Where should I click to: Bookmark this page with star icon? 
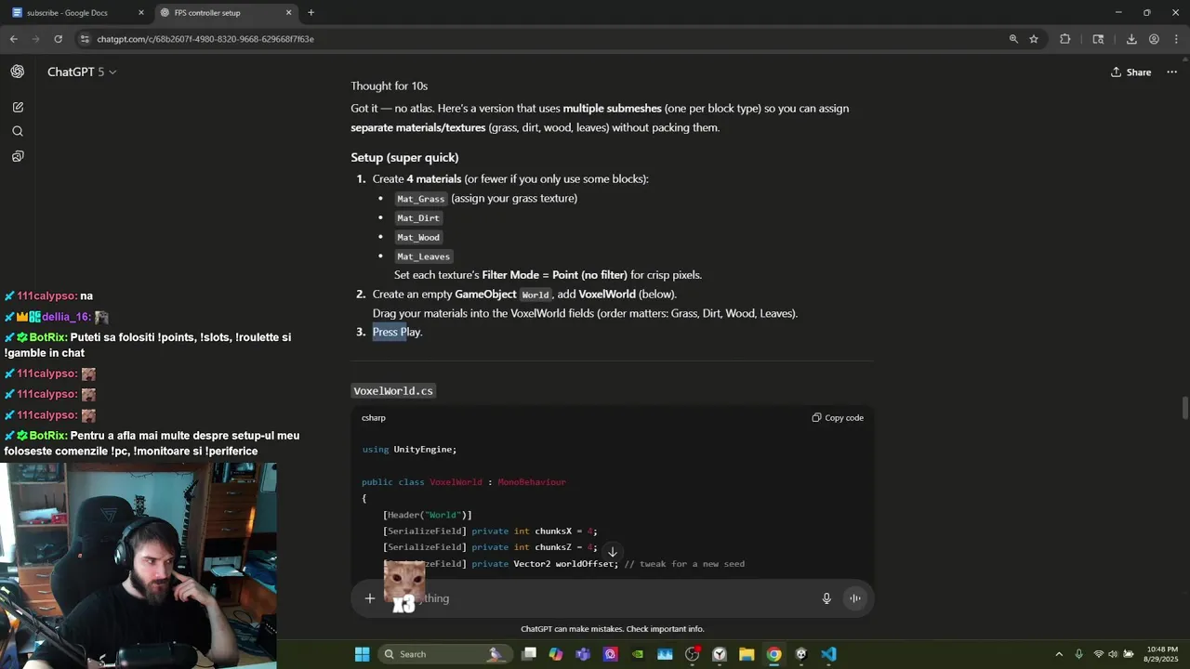[x=1034, y=39]
